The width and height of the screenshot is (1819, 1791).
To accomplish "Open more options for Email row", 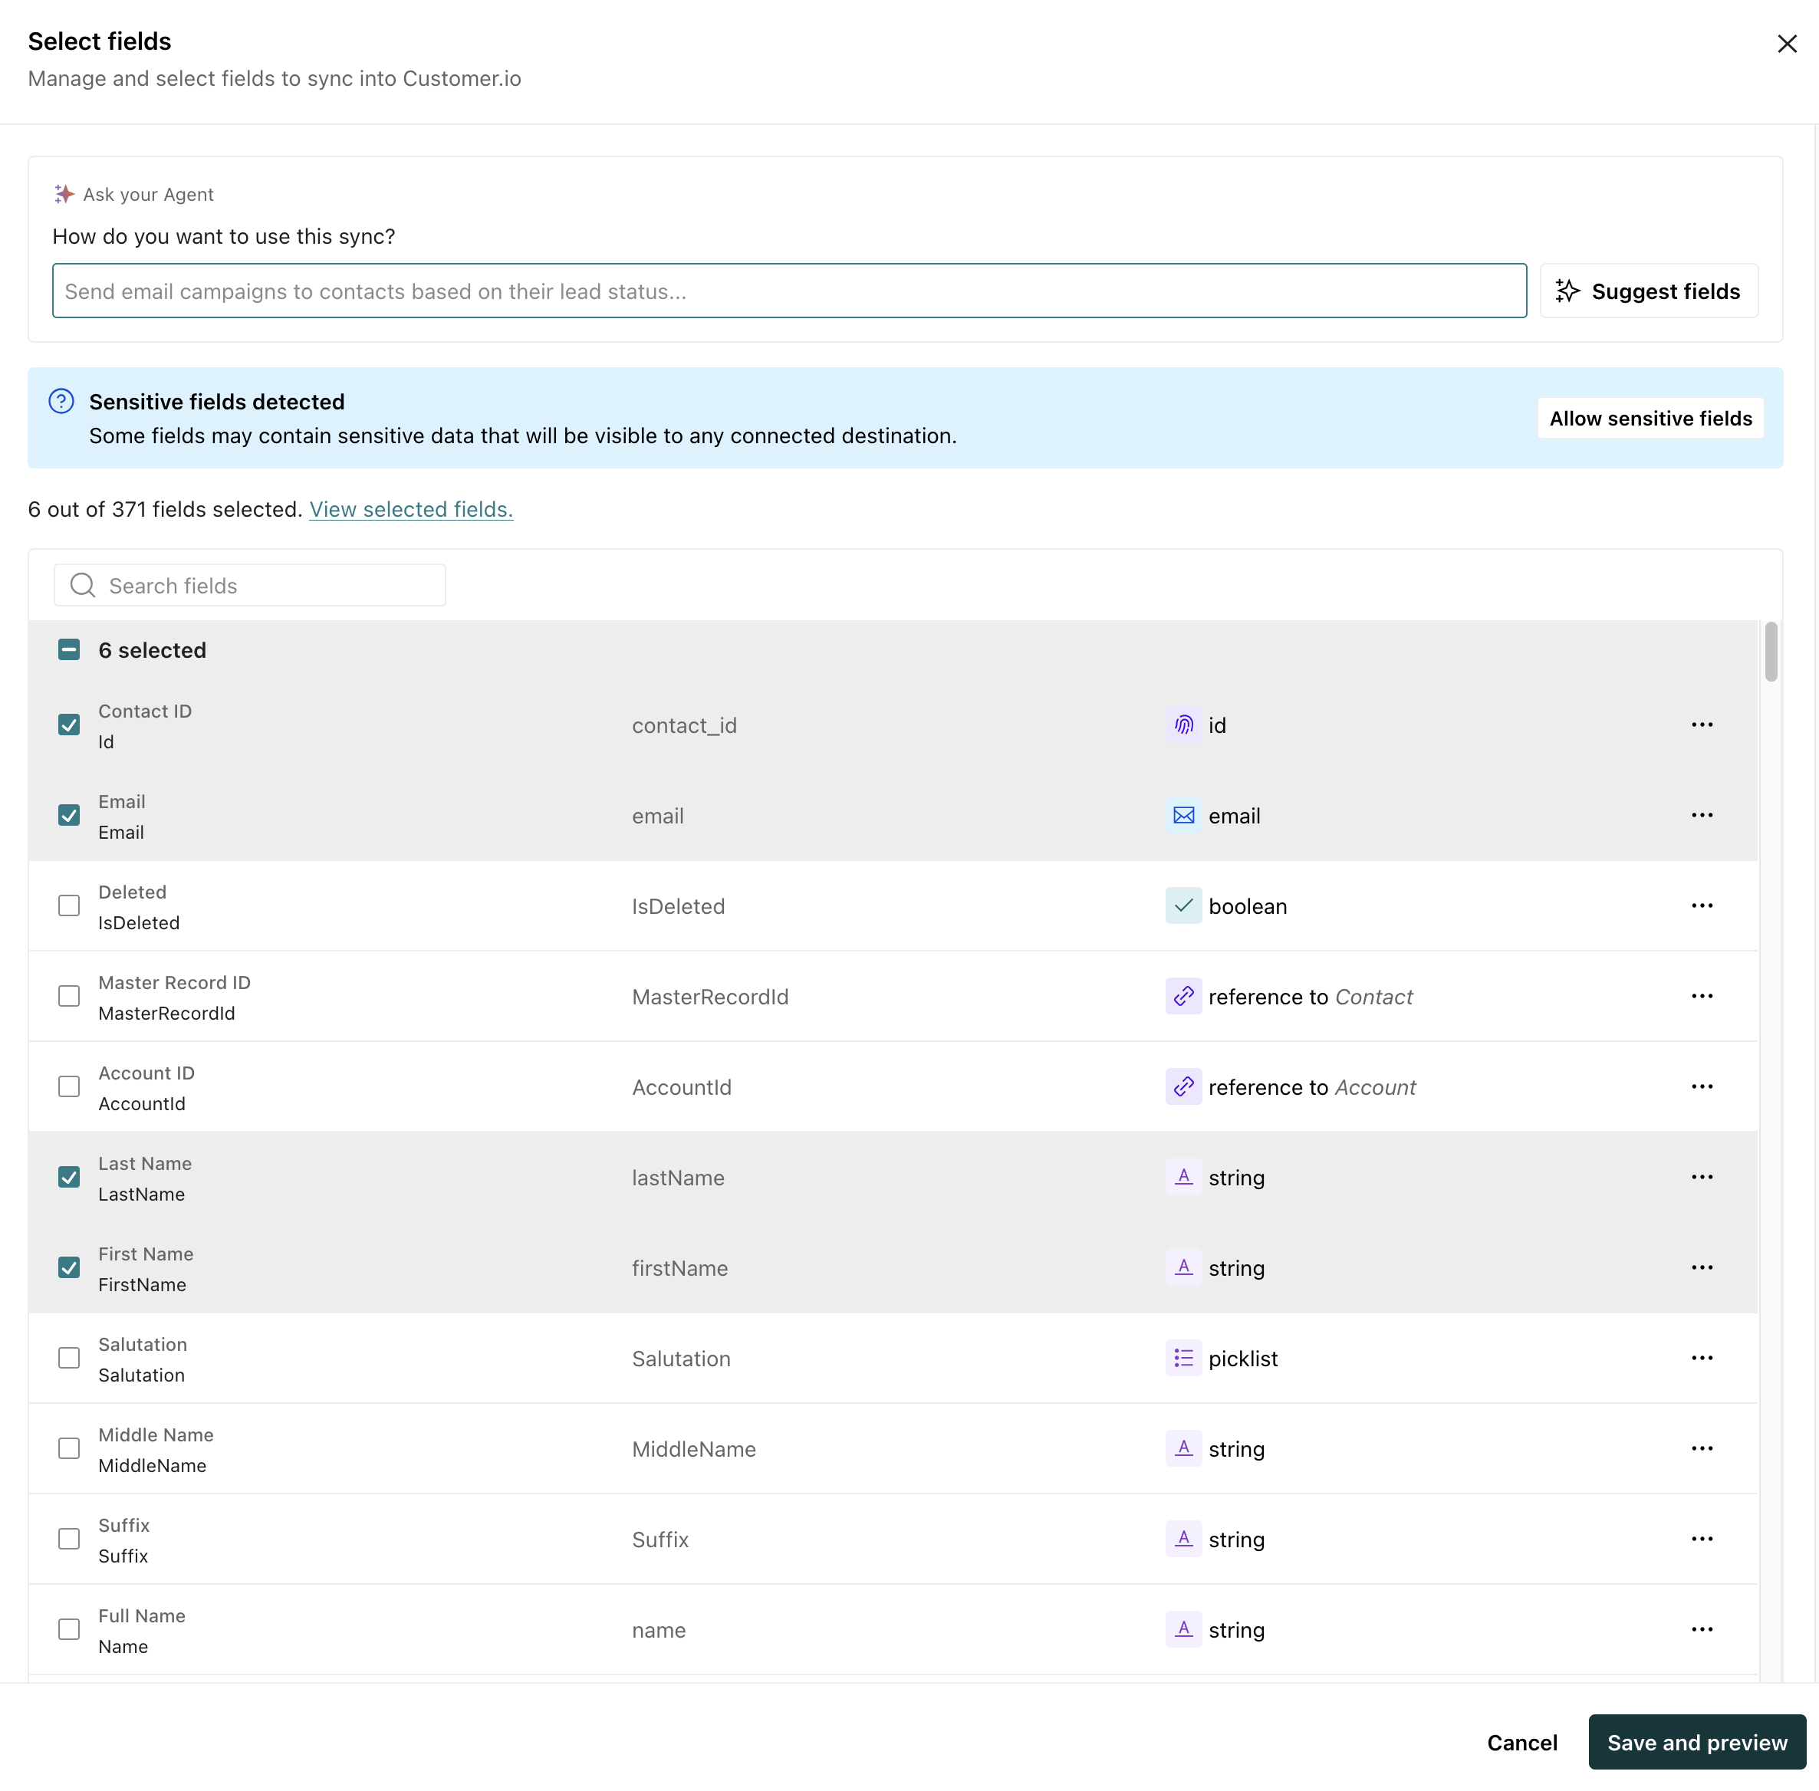I will (x=1702, y=814).
